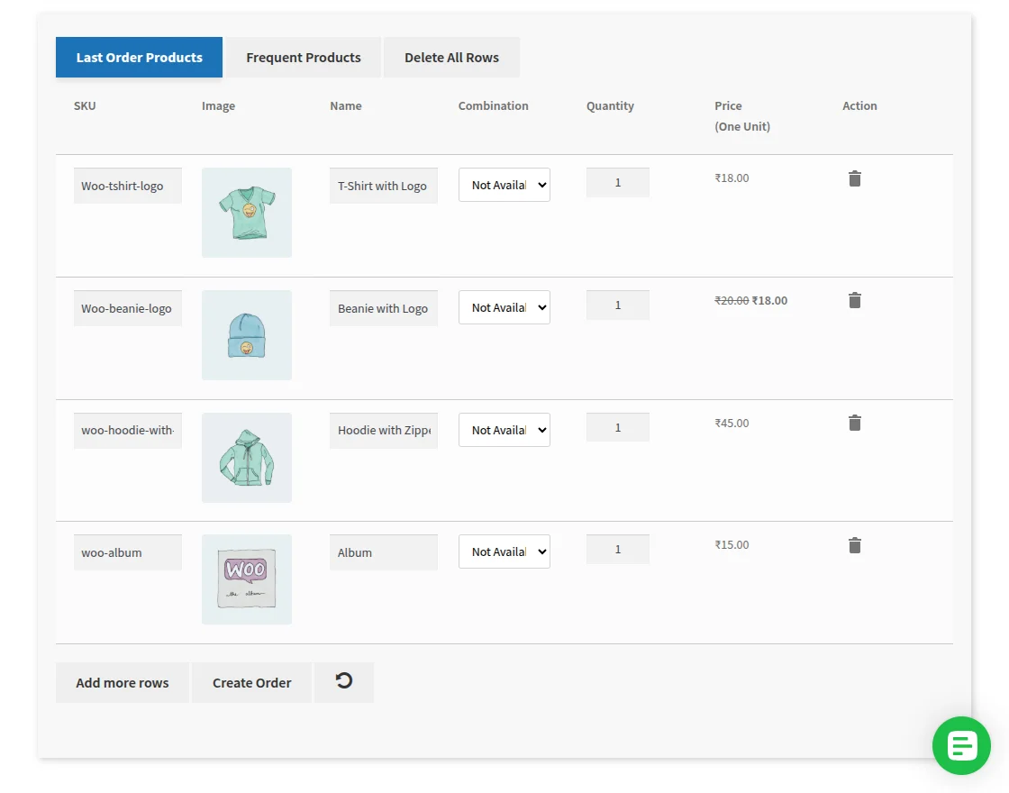Click the Album product thumbnail

point(246,578)
